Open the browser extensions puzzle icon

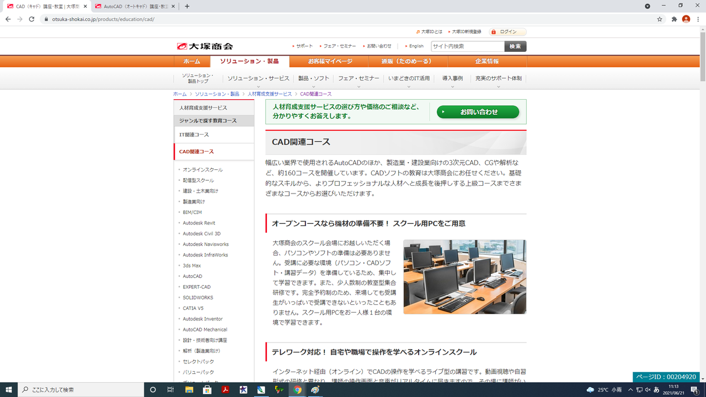[x=674, y=19]
